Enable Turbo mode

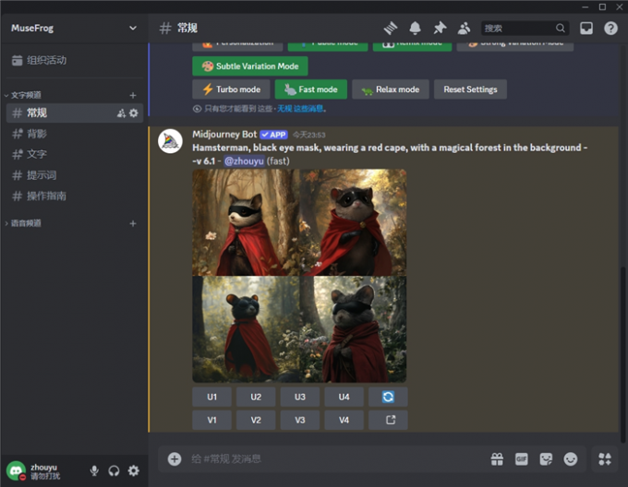tap(231, 89)
